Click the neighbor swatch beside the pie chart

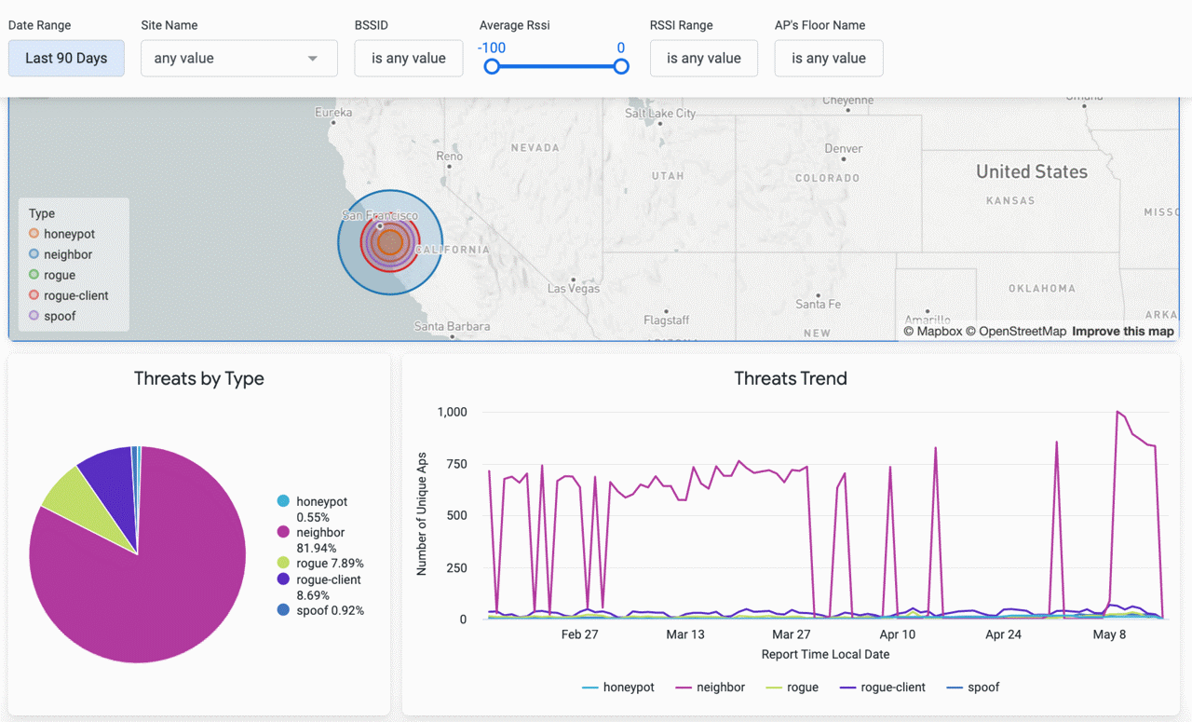click(284, 532)
